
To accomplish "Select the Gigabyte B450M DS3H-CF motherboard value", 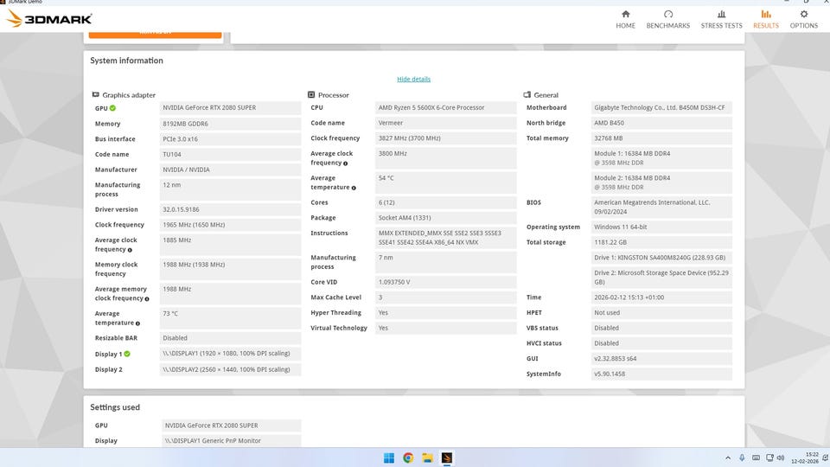I will click(x=661, y=107).
